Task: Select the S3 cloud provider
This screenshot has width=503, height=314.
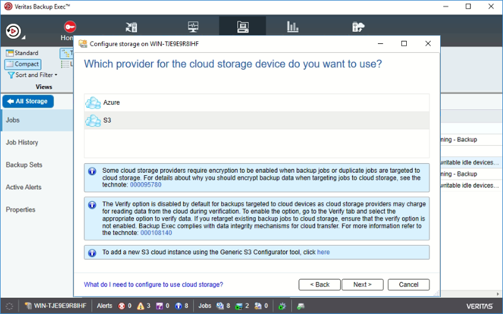Action: 257,121
